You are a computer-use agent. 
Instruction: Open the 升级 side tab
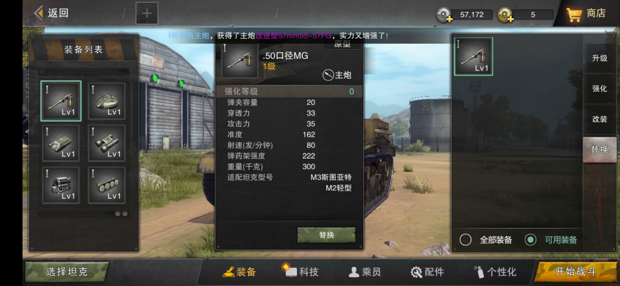[x=600, y=58]
